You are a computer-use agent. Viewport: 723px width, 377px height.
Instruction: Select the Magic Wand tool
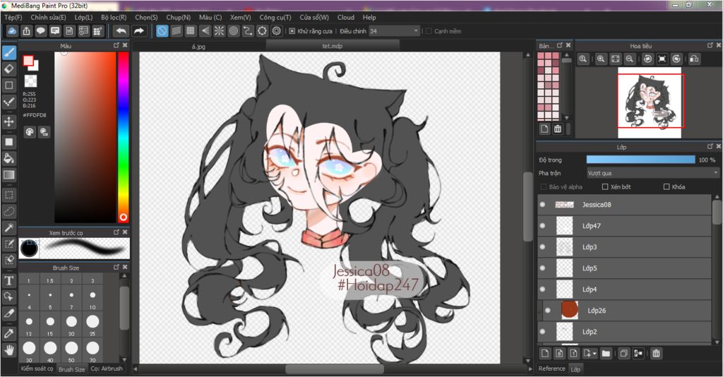click(x=8, y=227)
